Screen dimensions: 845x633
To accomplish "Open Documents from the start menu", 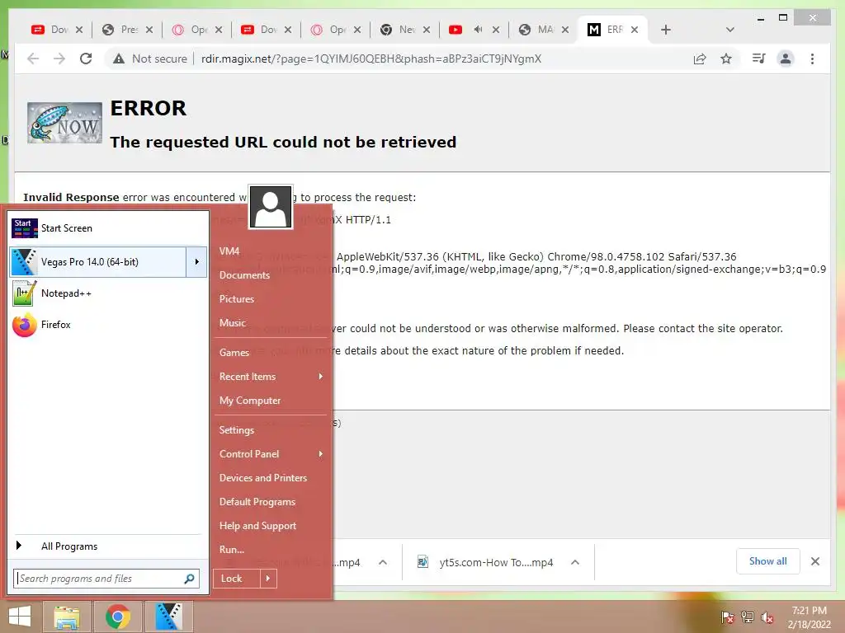I will pyautogui.click(x=244, y=275).
